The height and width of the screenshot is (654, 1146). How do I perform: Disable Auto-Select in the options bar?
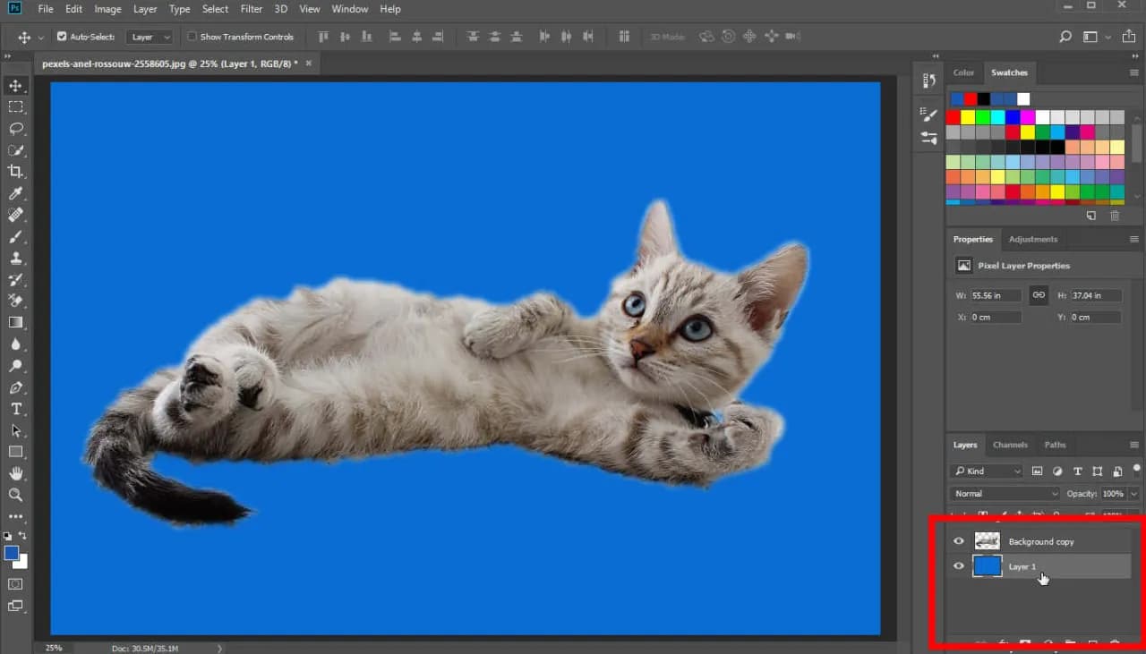pyautogui.click(x=62, y=37)
